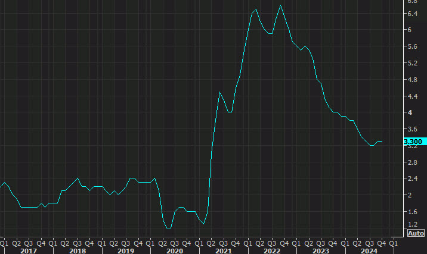Screen dimensions: 427x254
Task: Click the Auto scale button
Action: point(416,233)
